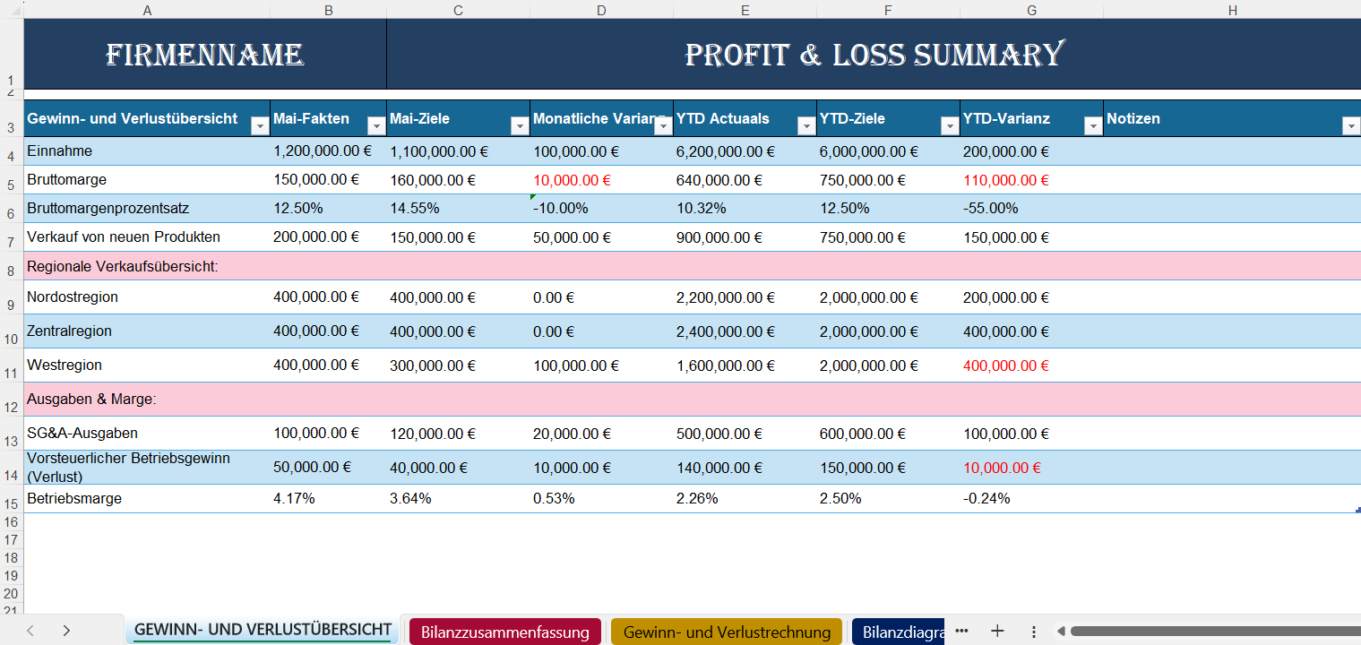Select column D header
Screen dimensions: 1361x645
(x=600, y=10)
